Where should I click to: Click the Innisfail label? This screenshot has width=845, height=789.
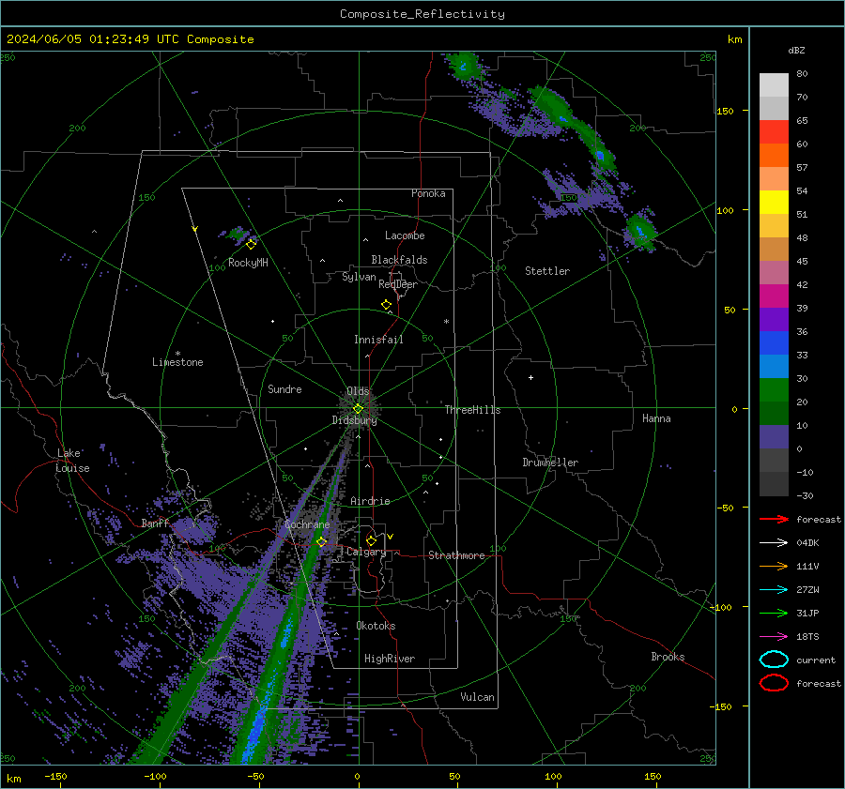(x=378, y=340)
